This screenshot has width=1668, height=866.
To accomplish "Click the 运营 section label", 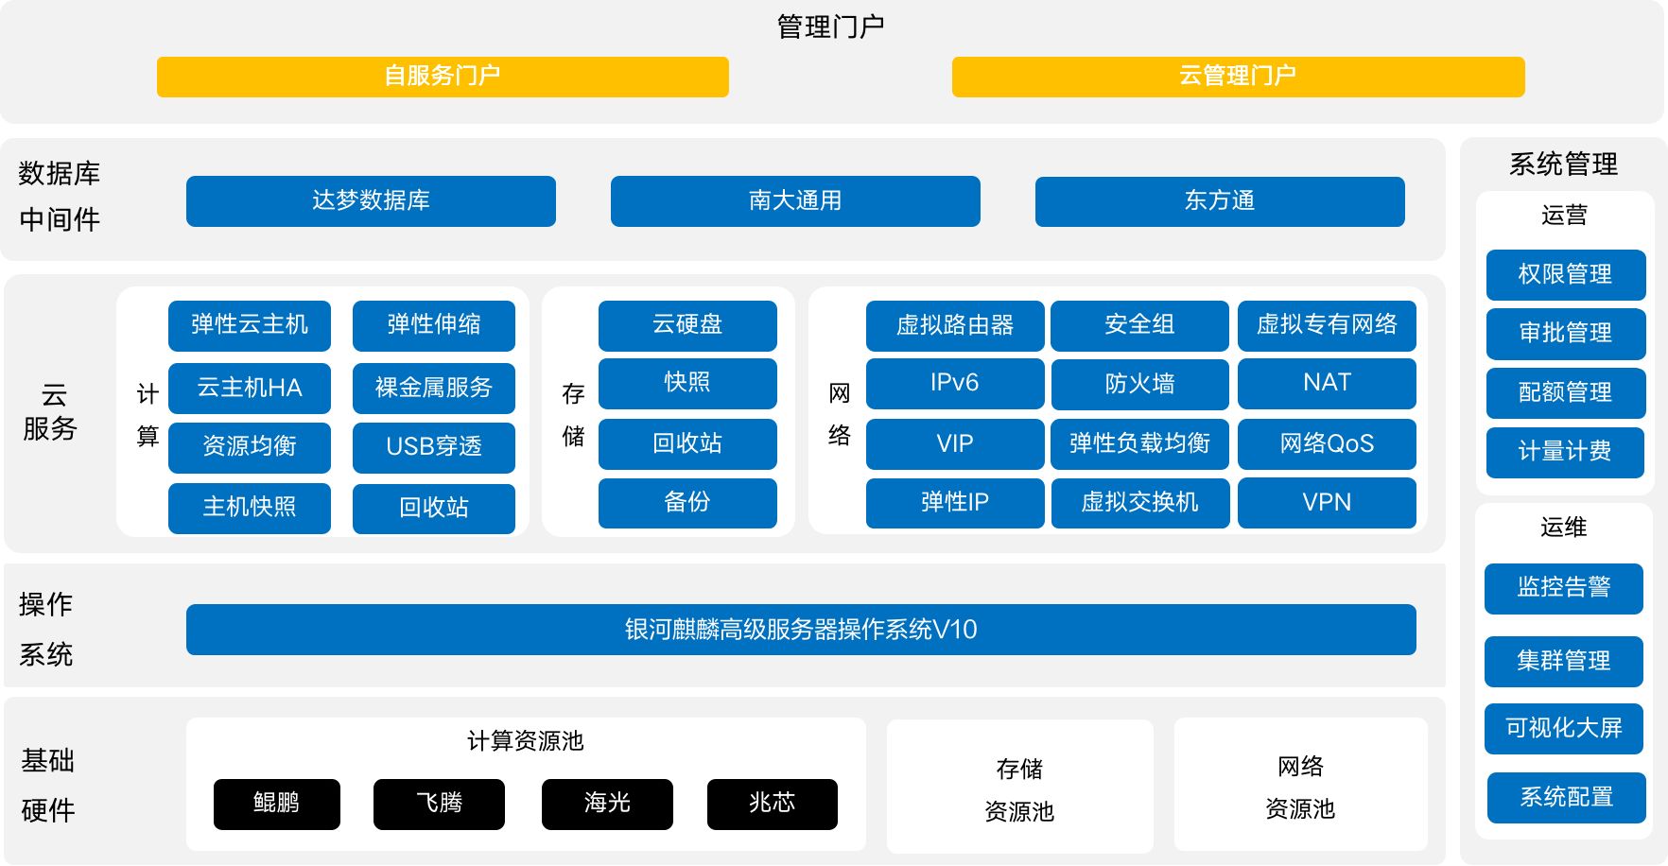I will [1564, 216].
